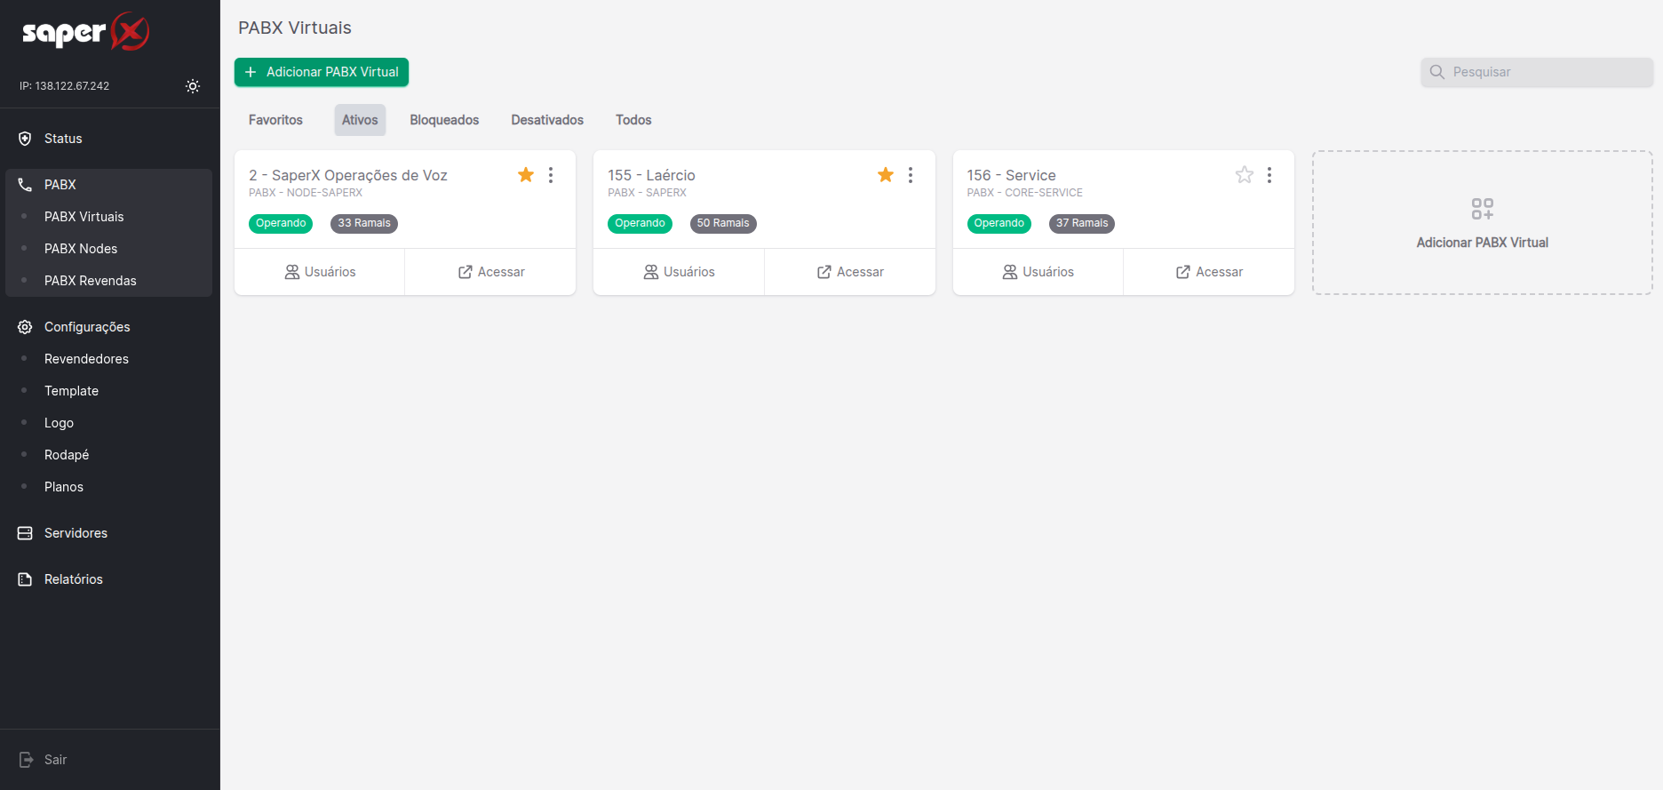
Task: Click the SaperX logo
Action: pyautogui.click(x=85, y=33)
